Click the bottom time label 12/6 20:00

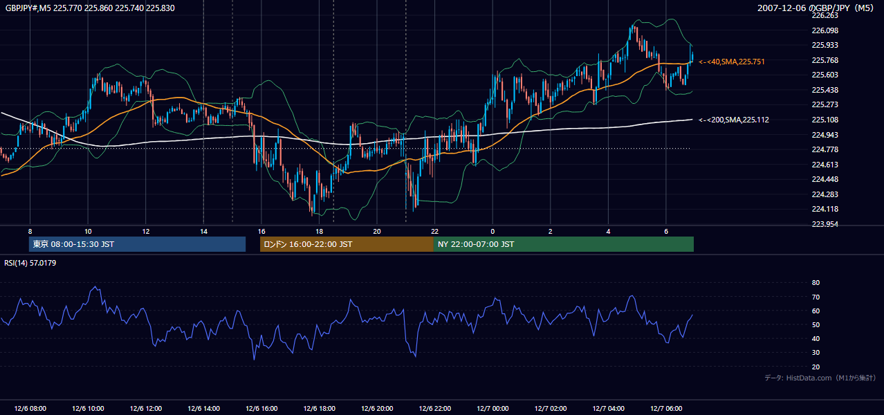pos(377,409)
